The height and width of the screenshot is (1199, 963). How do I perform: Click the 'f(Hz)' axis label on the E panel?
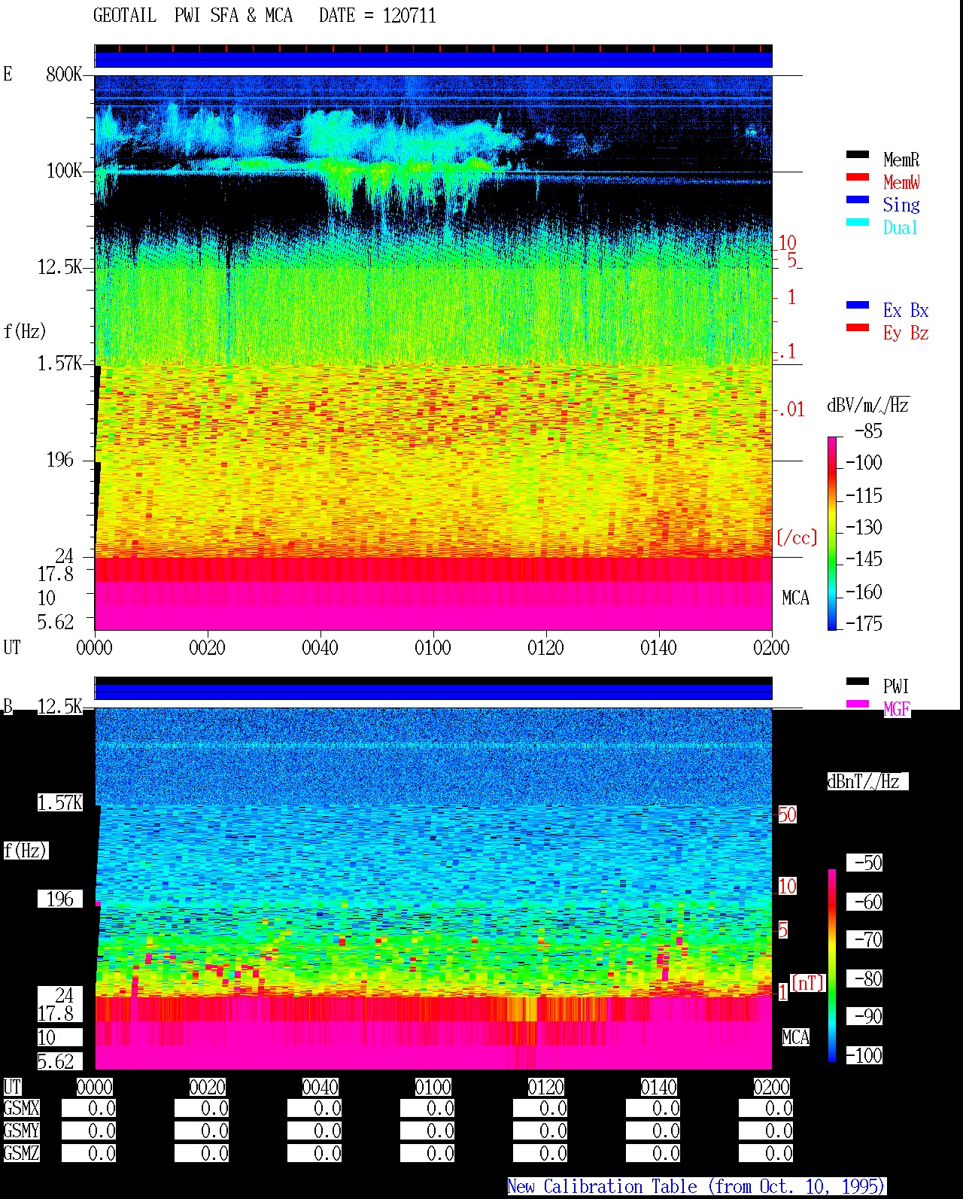(x=25, y=331)
